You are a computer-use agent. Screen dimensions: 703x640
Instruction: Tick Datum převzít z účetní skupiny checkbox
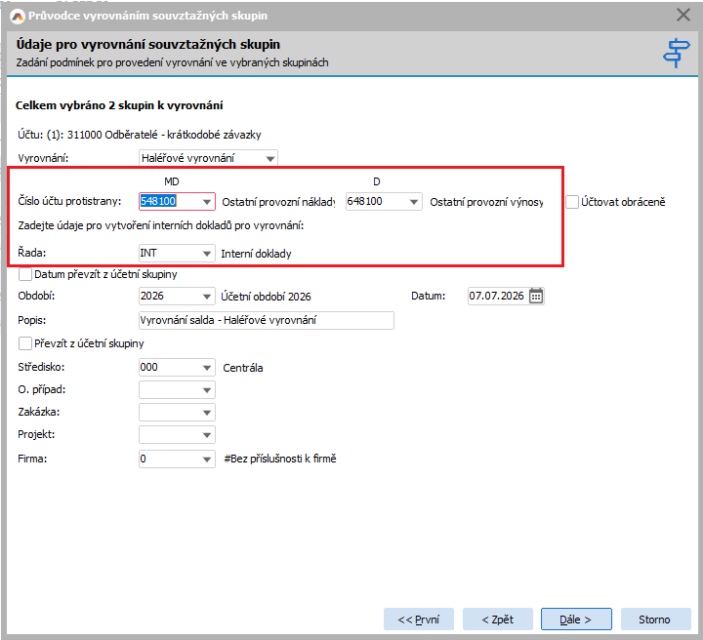25,274
